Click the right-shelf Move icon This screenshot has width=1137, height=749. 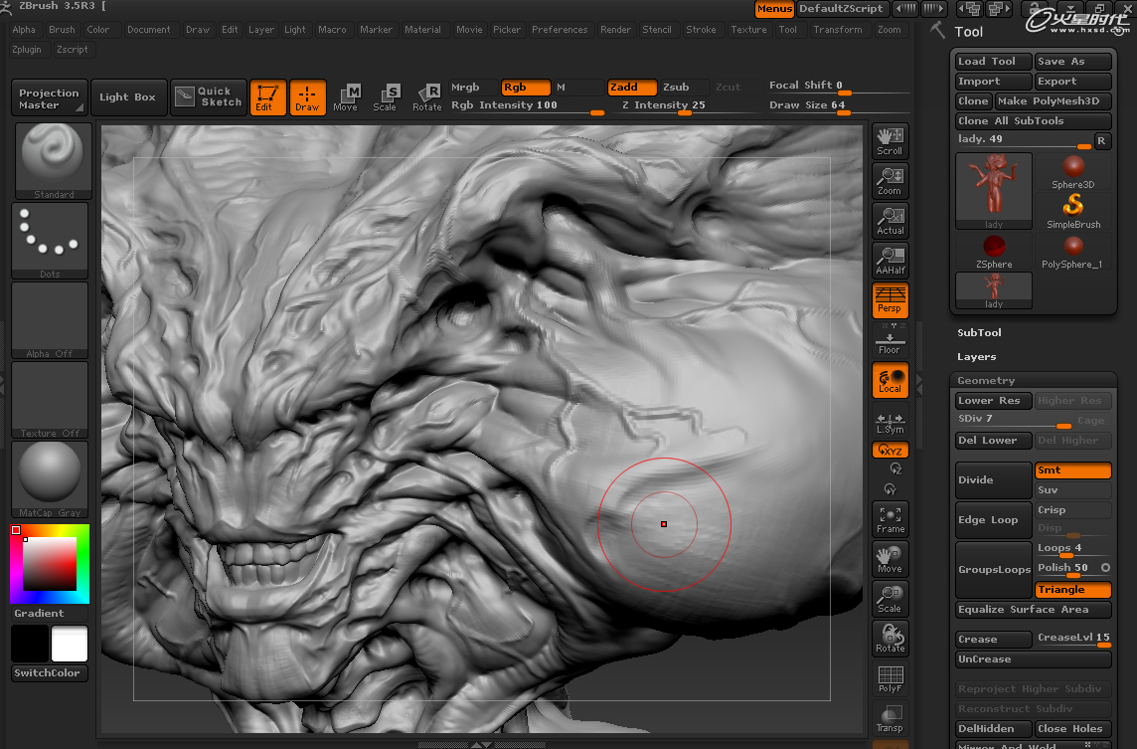coord(890,560)
